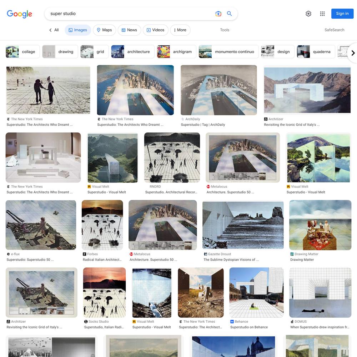Image resolution: width=357 pixels, height=357 pixels.
Task: Open the settings gear icon
Action: click(308, 14)
